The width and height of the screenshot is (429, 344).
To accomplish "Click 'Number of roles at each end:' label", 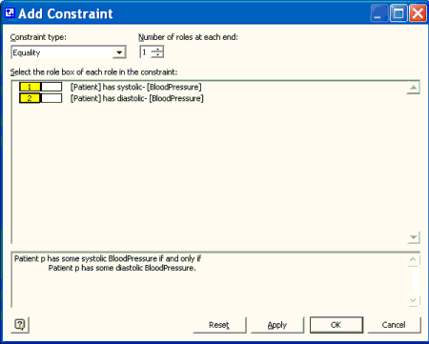I will tap(188, 37).
